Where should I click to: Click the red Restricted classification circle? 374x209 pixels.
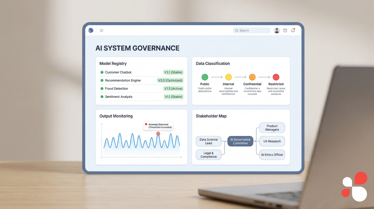[276, 77]
